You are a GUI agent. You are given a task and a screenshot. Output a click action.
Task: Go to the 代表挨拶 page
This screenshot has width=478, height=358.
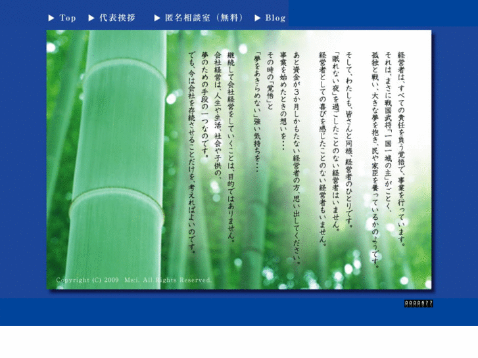[x=118, y=18]
